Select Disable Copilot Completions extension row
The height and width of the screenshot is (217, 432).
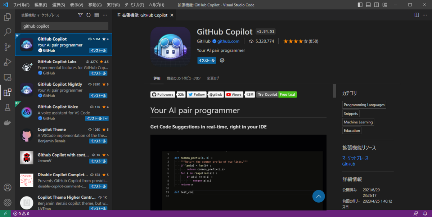(63, 180)
